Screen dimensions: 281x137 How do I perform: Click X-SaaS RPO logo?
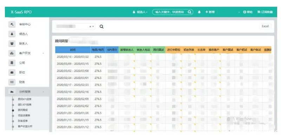click(21, 12)
